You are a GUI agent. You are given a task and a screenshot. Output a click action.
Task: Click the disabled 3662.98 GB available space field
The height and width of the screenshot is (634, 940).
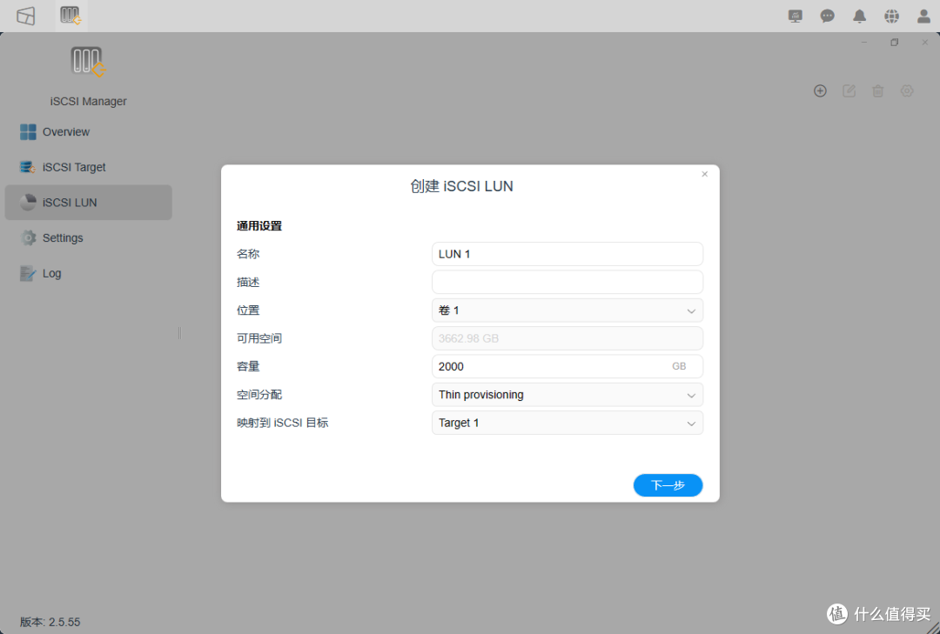pyautogui.click(x=567, y=338)
